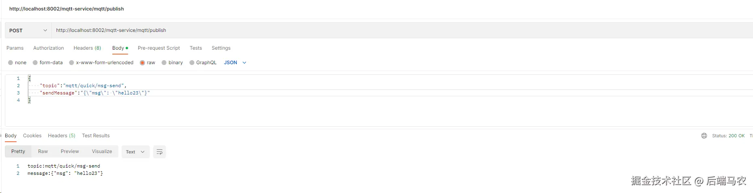Click the request URL input field
Image resolution: width=753 pixels, height=193 pixels.
402,30
